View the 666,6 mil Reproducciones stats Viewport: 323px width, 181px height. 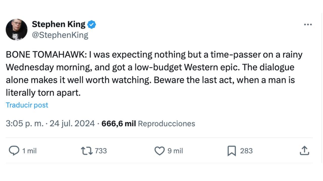(119, 124)
